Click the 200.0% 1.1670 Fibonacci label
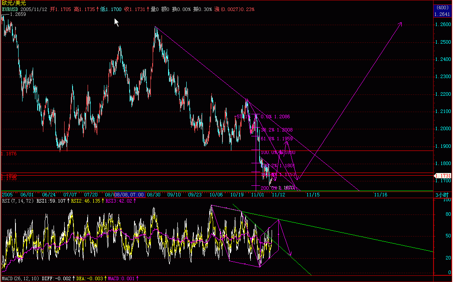This screenshot has width=453, height=282. coord(277,188)
